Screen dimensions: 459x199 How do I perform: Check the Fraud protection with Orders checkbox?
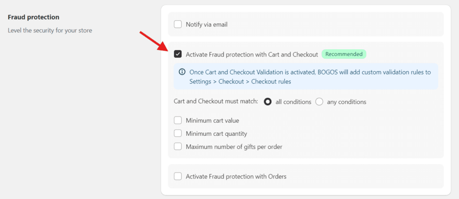click(178, 176)
